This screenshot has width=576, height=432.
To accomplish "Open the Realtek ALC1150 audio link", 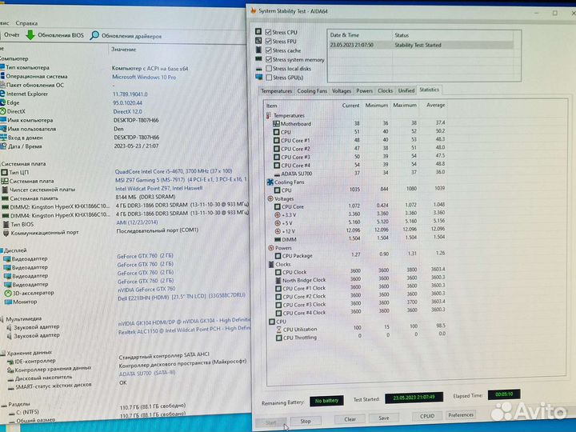I will [x=184, y=330].
